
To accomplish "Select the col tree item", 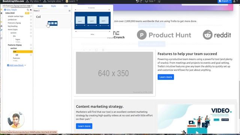I will pos(17,55).
